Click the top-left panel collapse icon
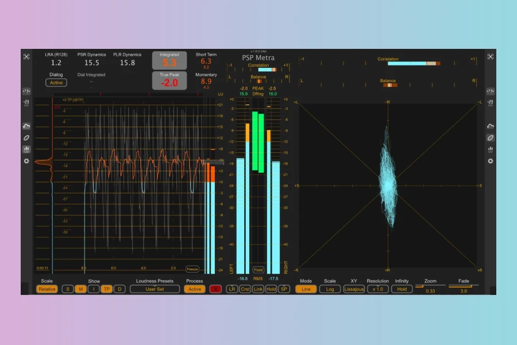The image size is (517, 345). tap(26, 56)
